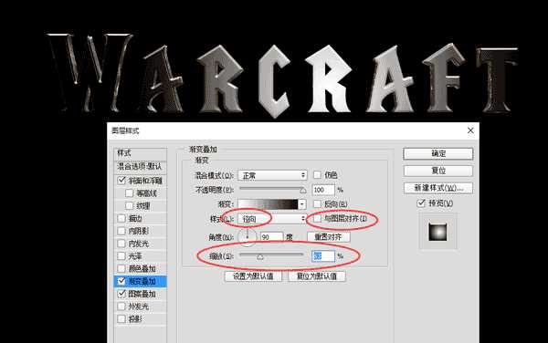Click the gradient color bar swatch
The height and width of the screenshot is (343, 548).
point(268,204)
